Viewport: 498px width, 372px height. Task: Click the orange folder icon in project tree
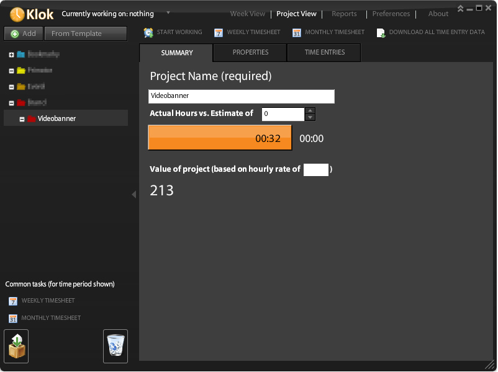(21, 86)
